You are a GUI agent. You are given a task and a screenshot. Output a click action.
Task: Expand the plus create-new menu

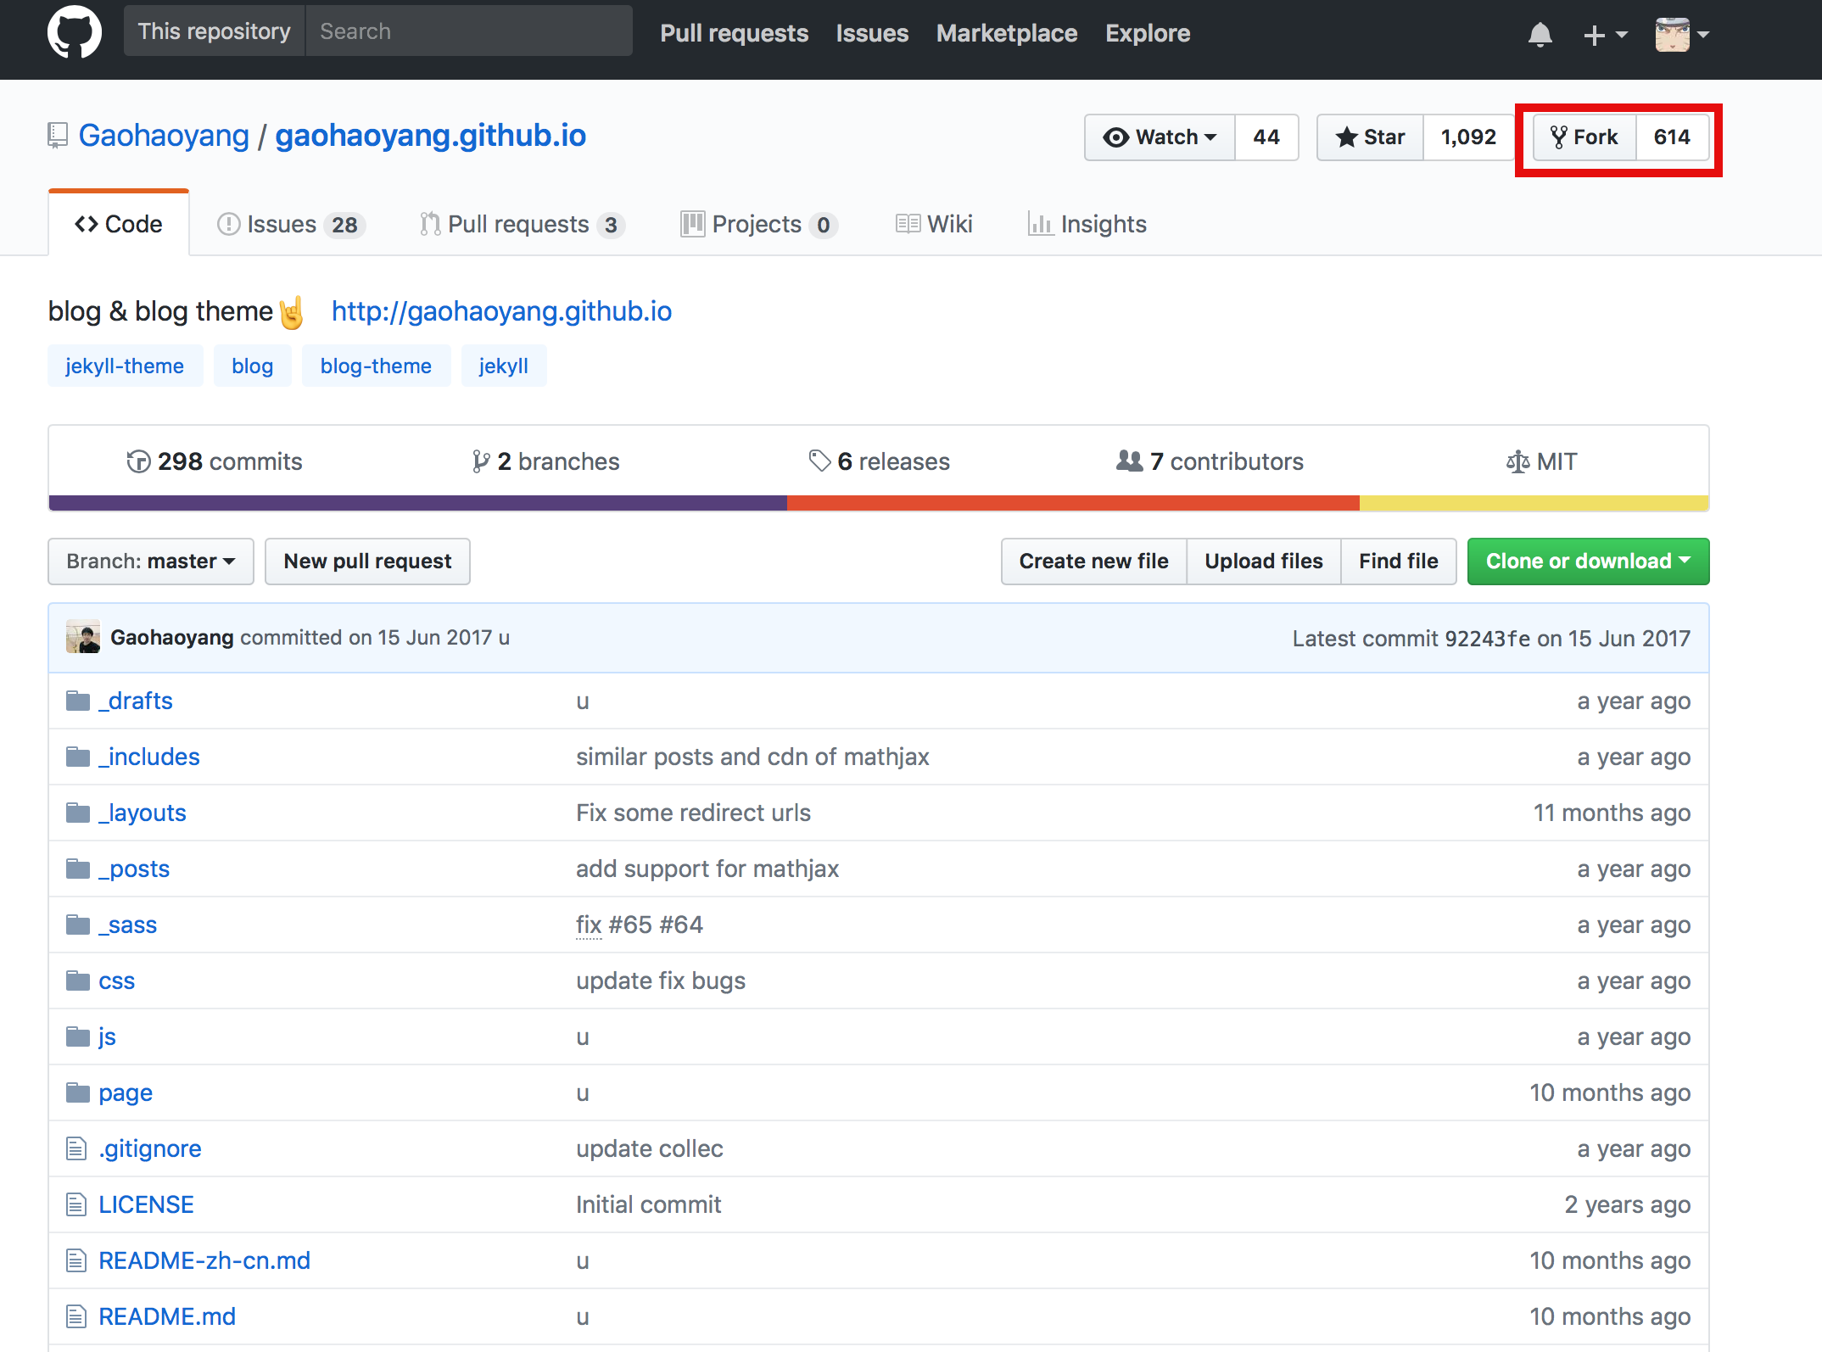[1604, 35]
